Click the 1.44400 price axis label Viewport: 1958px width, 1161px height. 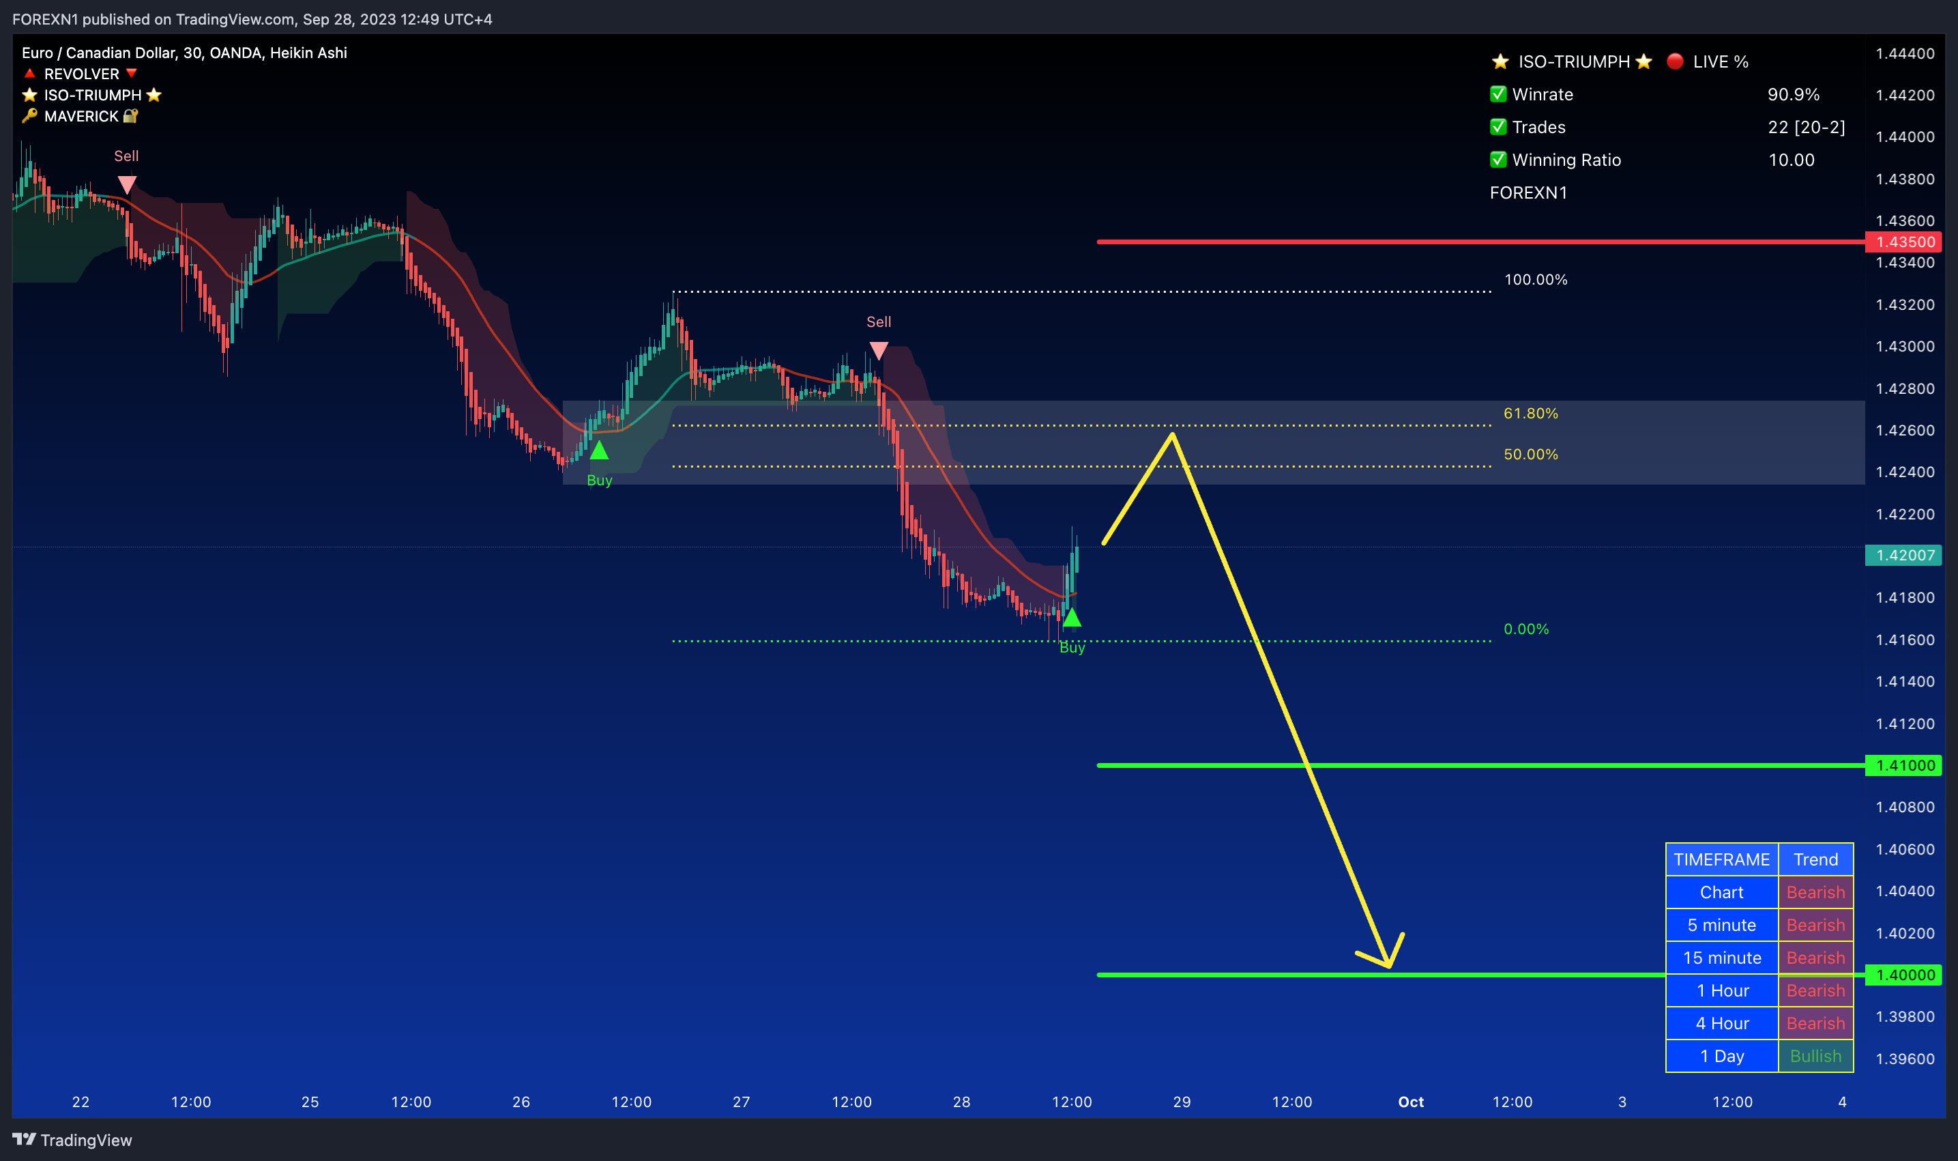[x=1905, y=53]
